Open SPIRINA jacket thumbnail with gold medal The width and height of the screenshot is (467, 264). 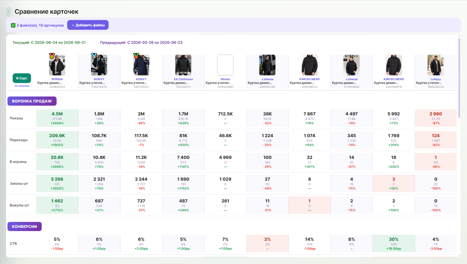[x=57, y=65]
